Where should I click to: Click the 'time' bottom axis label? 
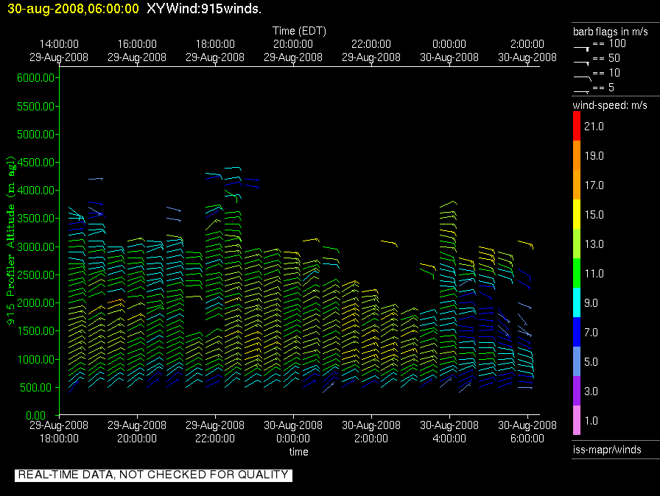[299, 452]
